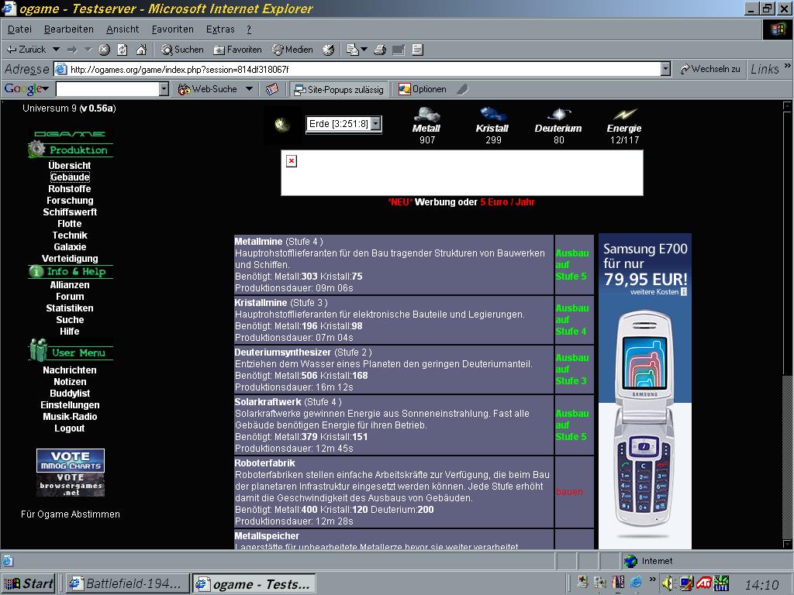Viewport: 794px width, 595px height.
Task: Expand the Mail button dropdown arrow
Action: (x=364, y=50)
